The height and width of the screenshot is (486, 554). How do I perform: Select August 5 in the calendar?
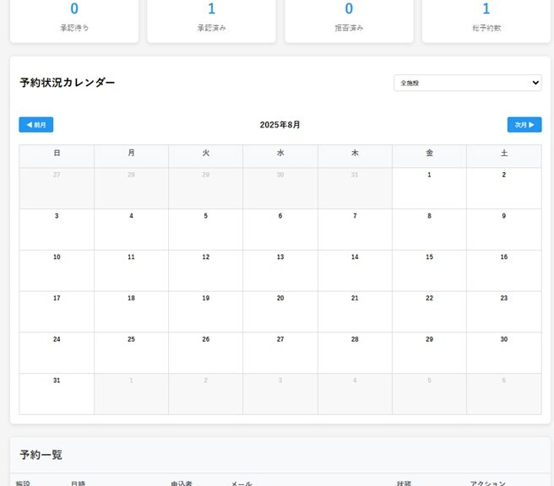205,229
